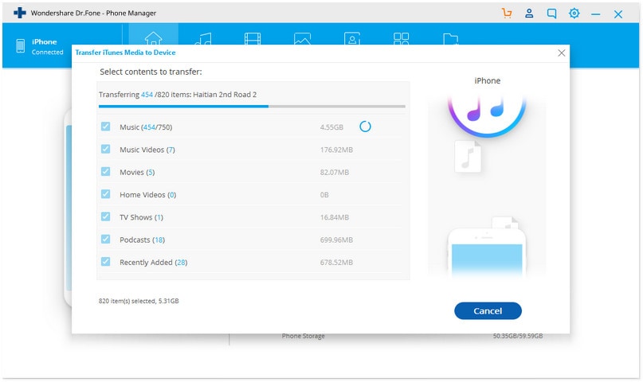Switch to the Explorer folder tab icon
The width and height of the screenshot is (643, 382).
[451, 39]
